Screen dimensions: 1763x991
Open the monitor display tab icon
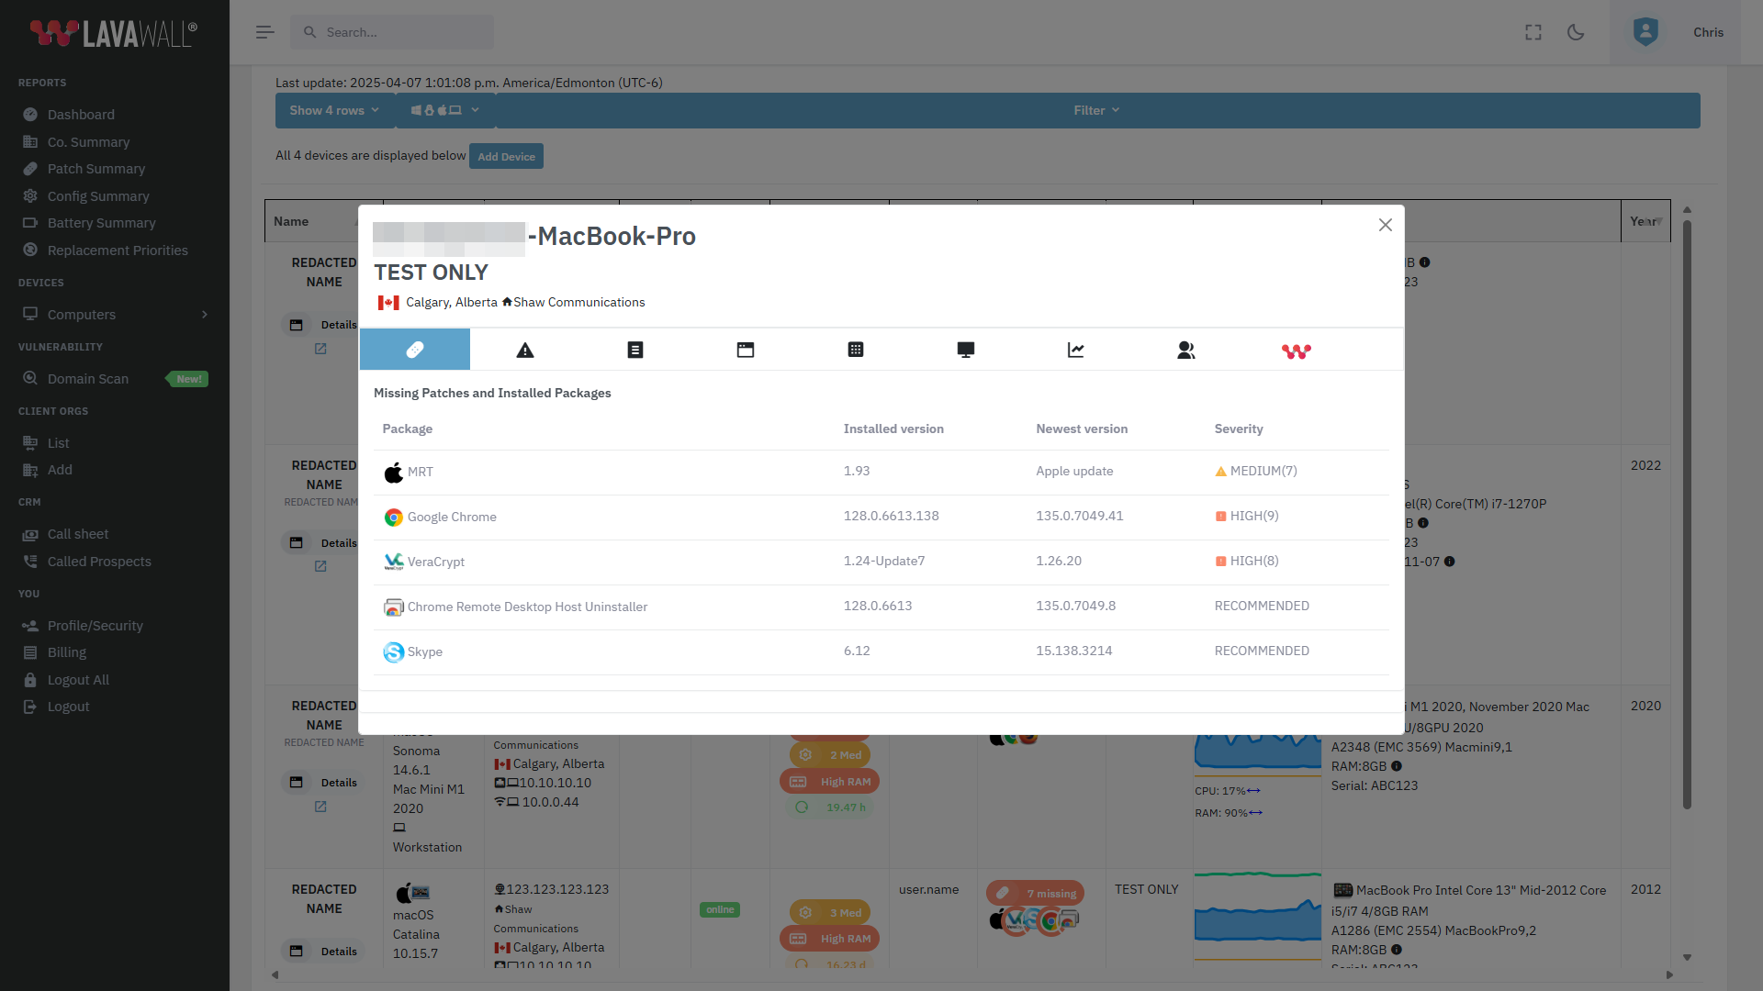point(966,350)
